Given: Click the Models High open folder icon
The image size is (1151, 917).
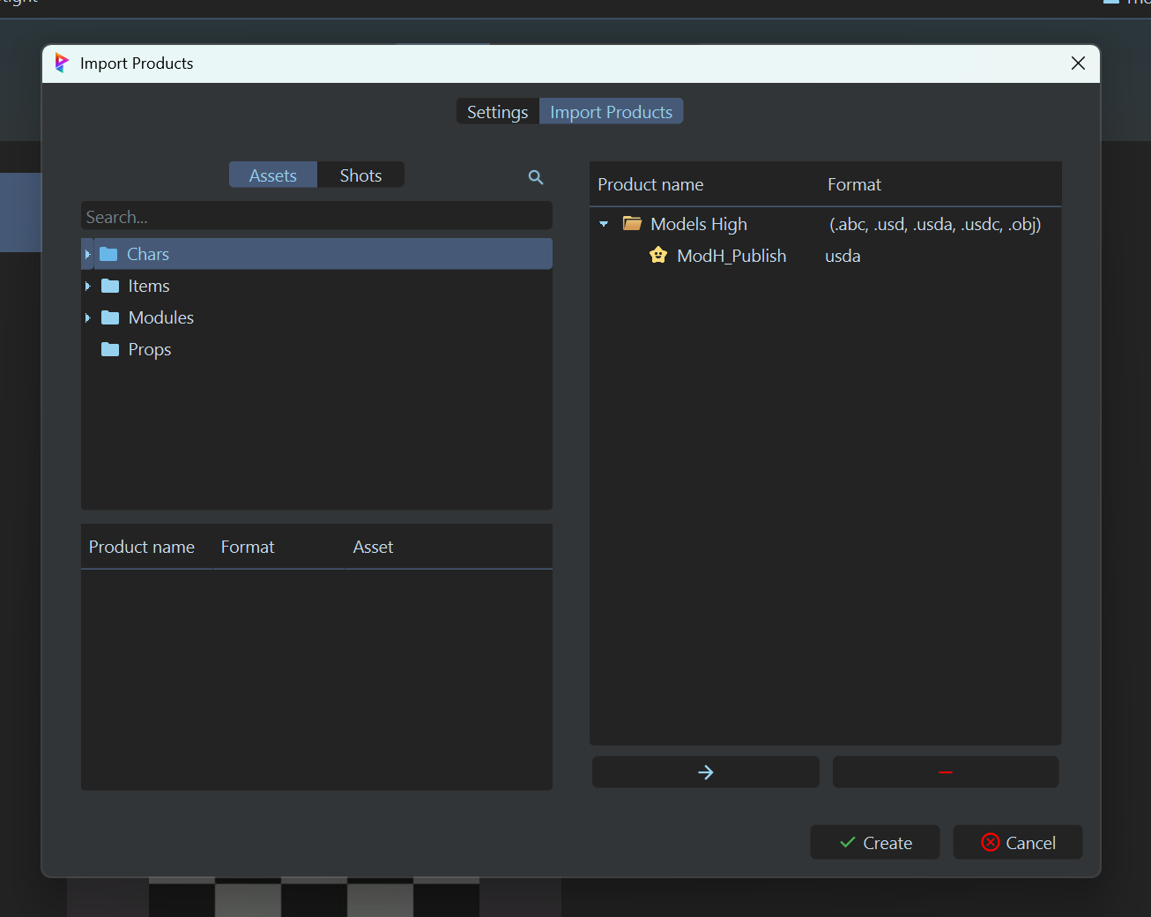Looking at the screenshot, I should coord(632,224).
